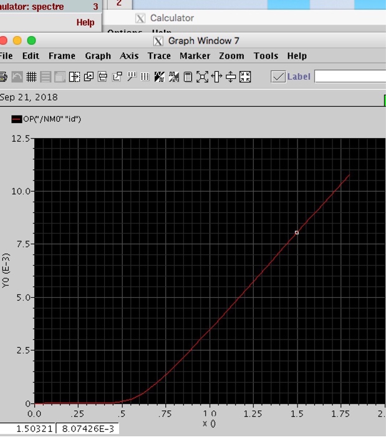Toggle the Label checkmark box
386x437 pixels.
[278, 77]
